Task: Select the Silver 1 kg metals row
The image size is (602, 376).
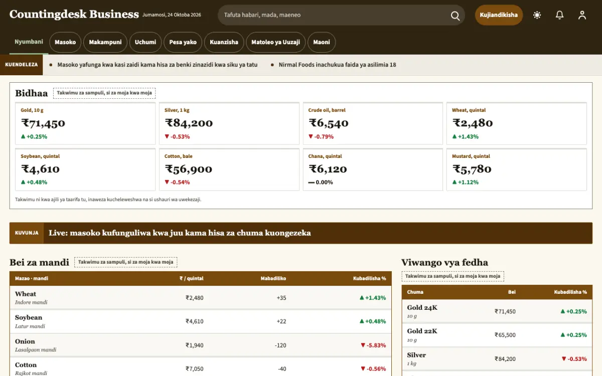Action: click(x=497, y=358)
